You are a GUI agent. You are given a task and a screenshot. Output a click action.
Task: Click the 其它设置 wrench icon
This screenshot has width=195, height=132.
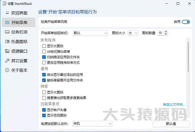7,61
